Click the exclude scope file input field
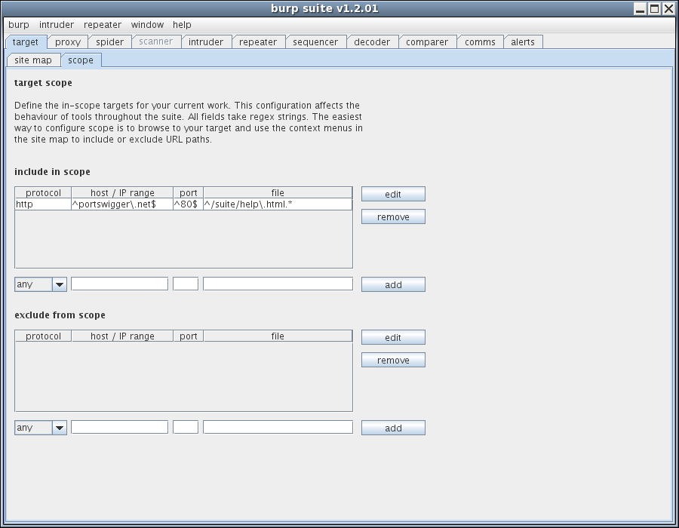The height and width of the screenshot is (528, 679). click(278, 428)
